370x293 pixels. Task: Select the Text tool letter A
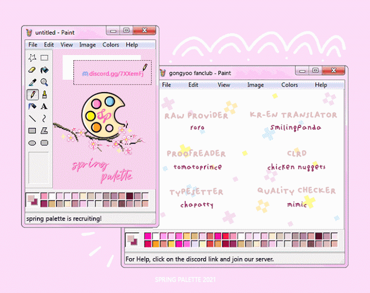44,106
